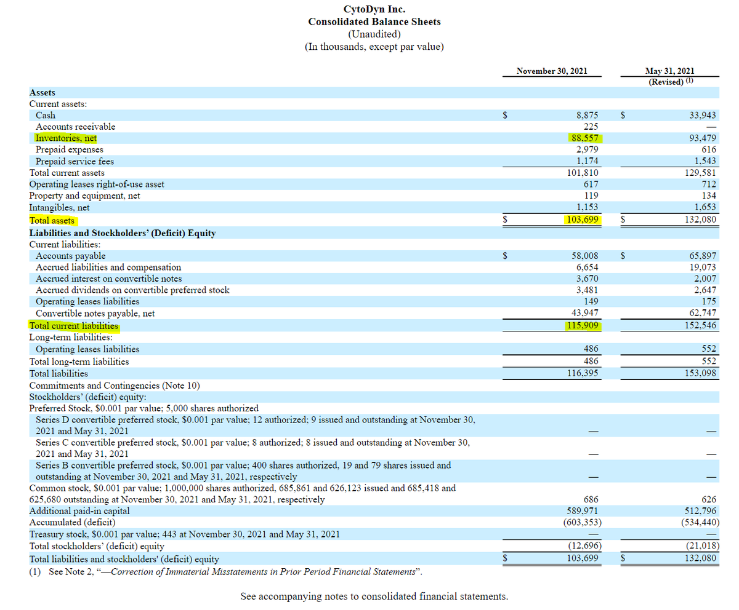
Task: Click May total liabilities value 153,098
Action: pos(700,373)
